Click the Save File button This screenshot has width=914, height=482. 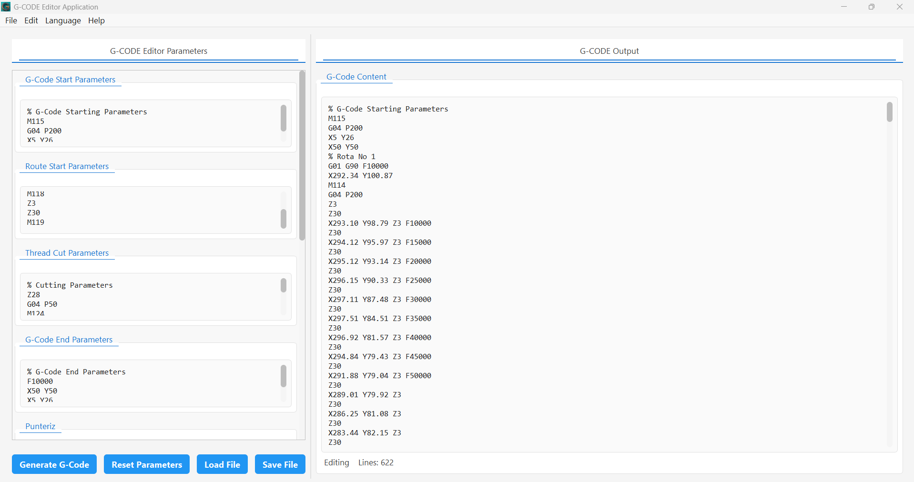(x=280, y=464)
